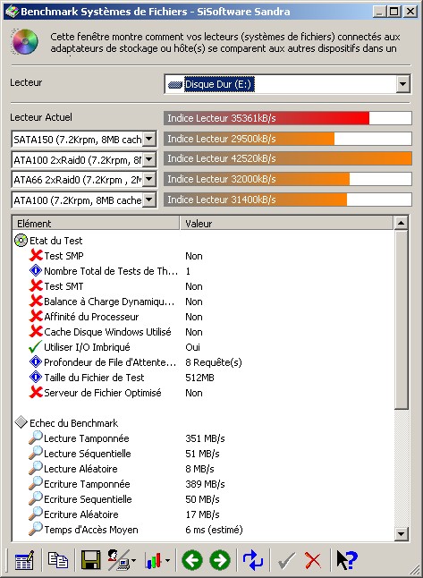The image size is (423, 578).
Task: Select the Lecture Aléatoire row
Action: (203, 469)
